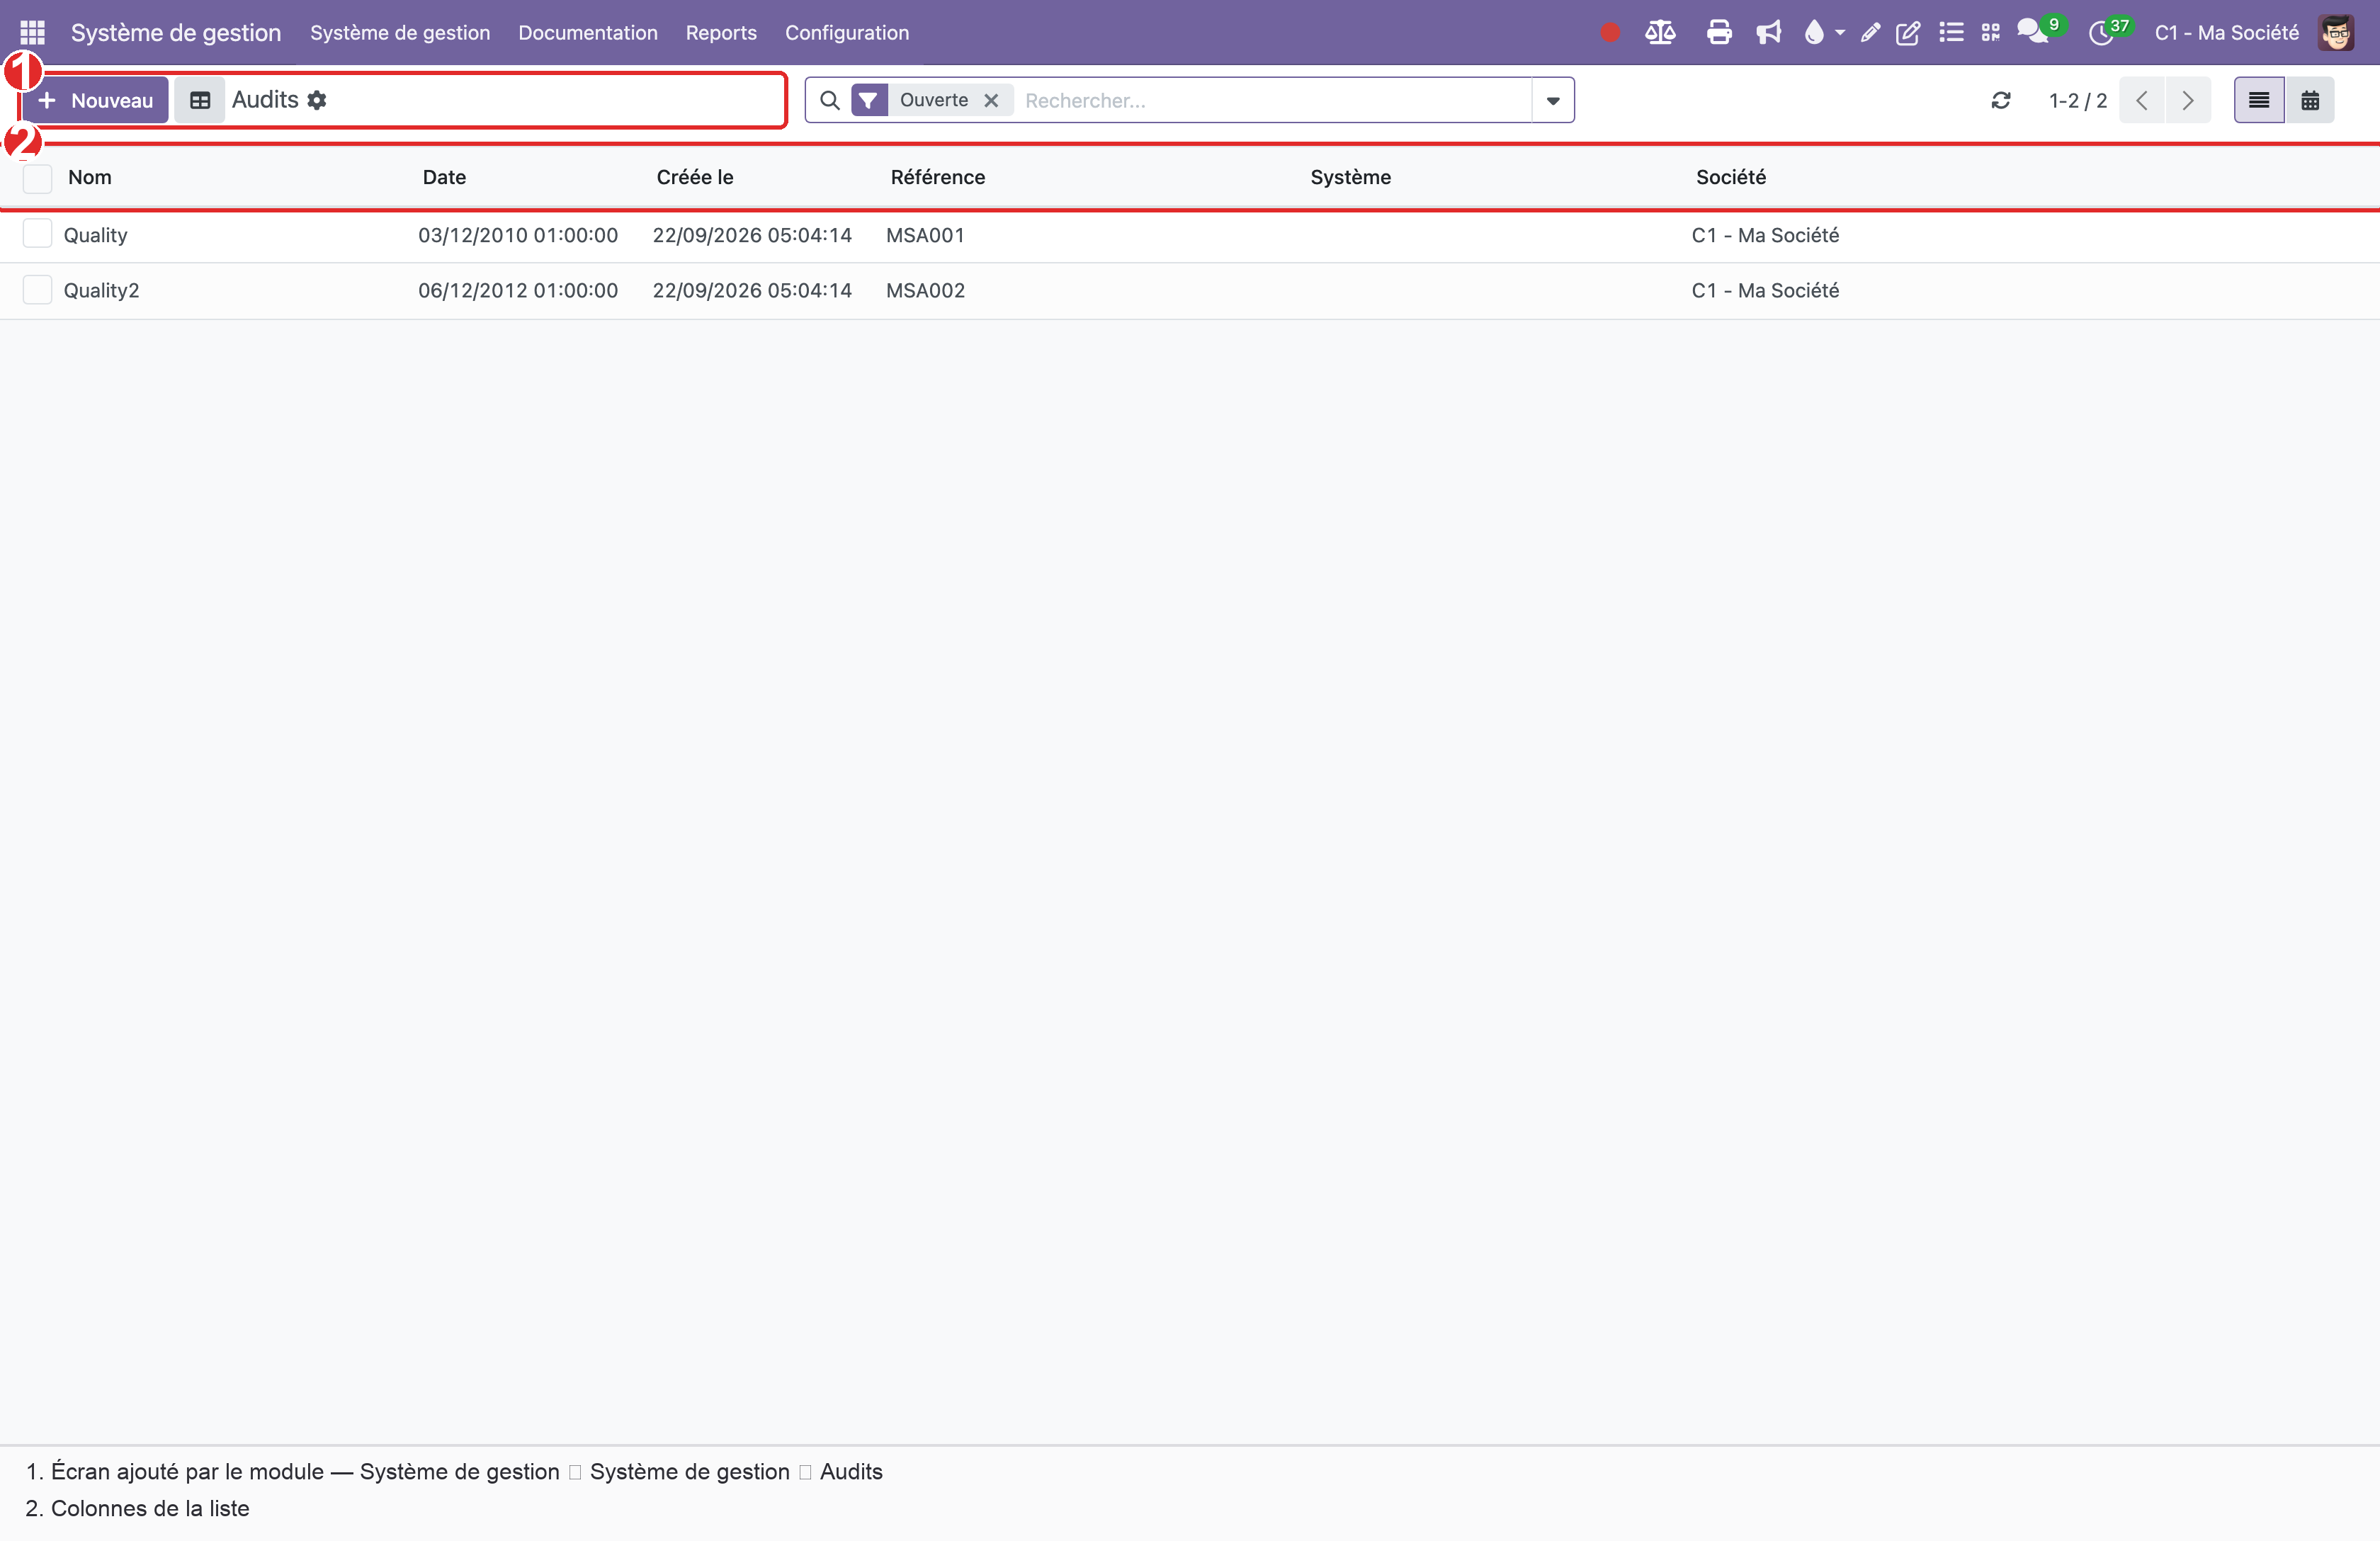This screenshot has height=1541, width=2380.
Task: Click the table view icon beside Audits
Action: click(200, 100)
